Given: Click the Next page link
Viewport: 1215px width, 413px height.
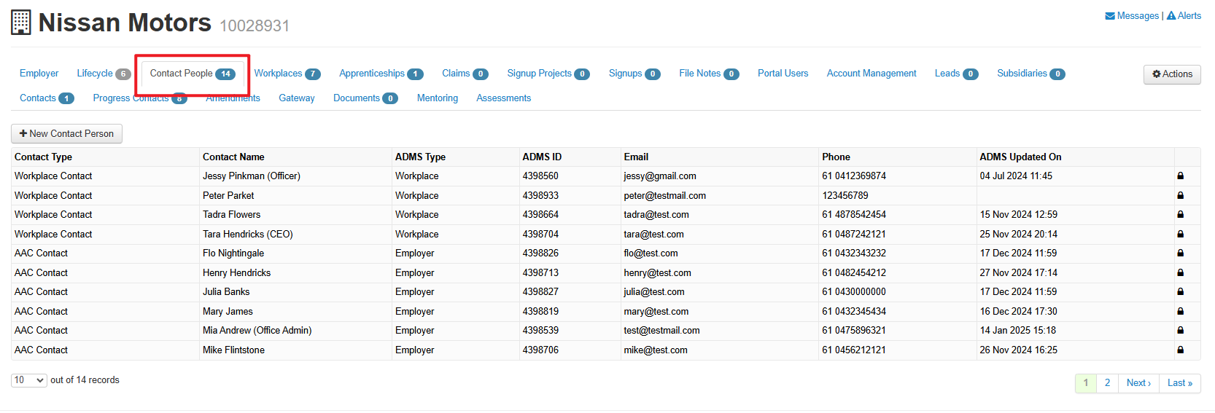Looking at the screenshot, I should pyautogui.click(x=1138, y=383).
